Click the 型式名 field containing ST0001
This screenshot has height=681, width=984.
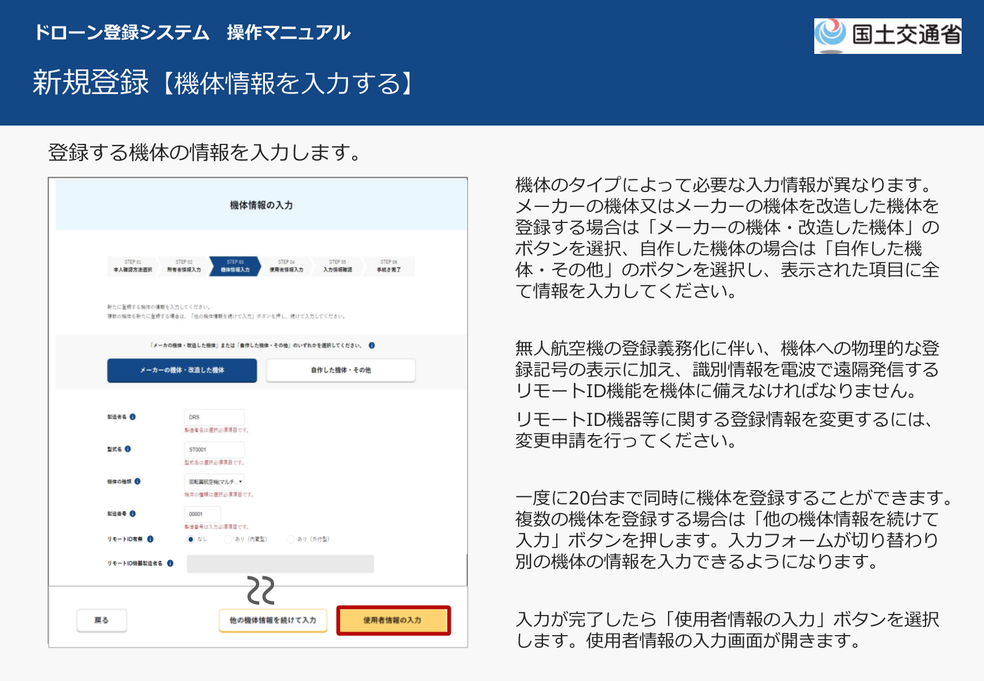214,449
